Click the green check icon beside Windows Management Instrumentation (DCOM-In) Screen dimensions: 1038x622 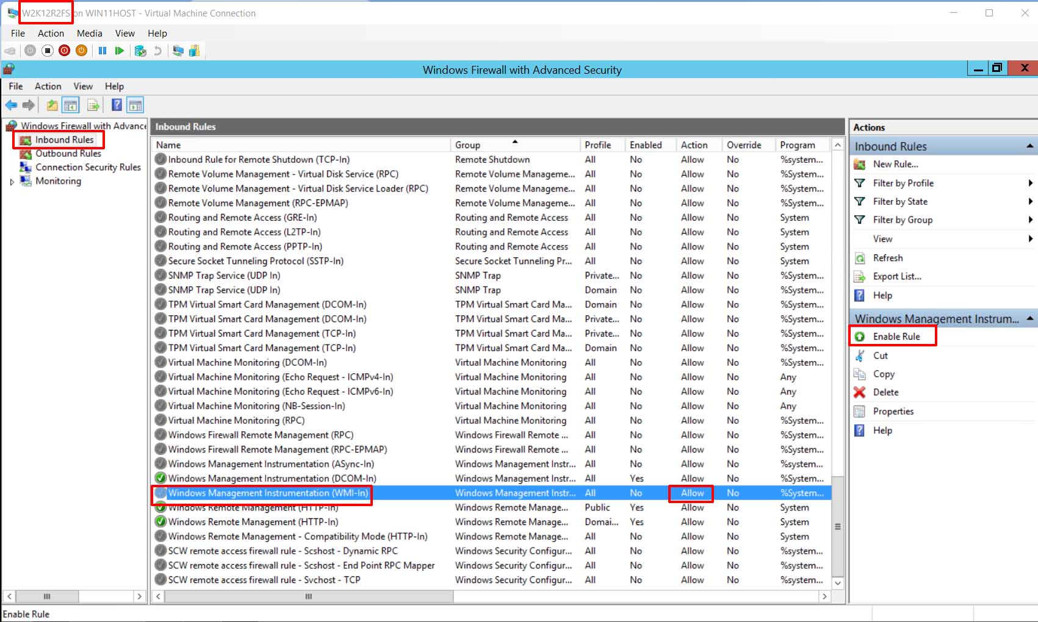160,478
